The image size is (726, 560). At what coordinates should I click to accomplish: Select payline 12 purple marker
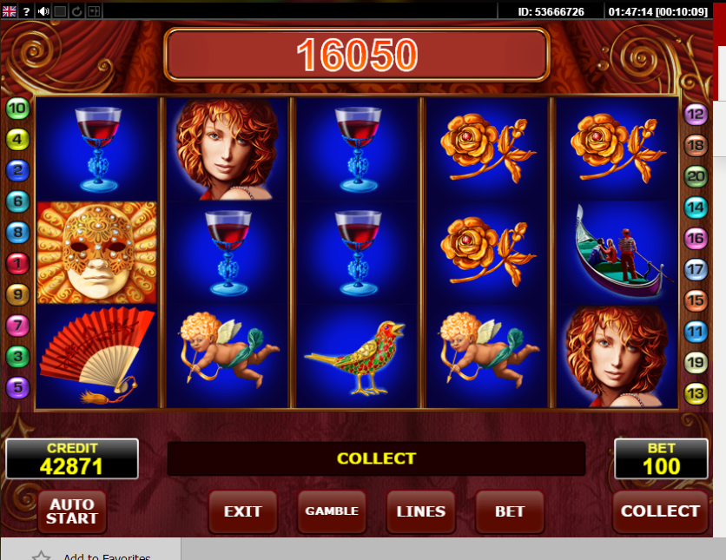(696, 115)
